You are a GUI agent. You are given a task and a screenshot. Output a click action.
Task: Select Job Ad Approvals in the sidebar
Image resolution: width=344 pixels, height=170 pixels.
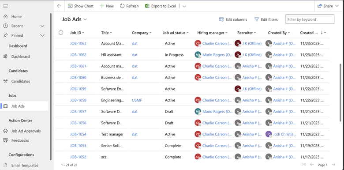click(x=26, y=131)
